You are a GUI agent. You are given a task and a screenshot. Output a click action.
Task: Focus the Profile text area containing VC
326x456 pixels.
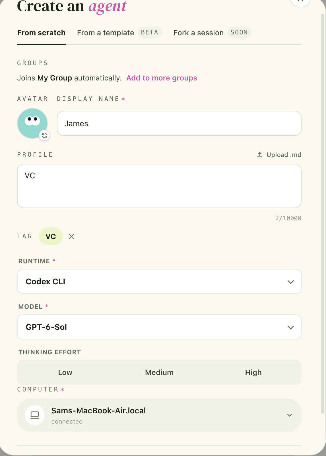(159, 186)
